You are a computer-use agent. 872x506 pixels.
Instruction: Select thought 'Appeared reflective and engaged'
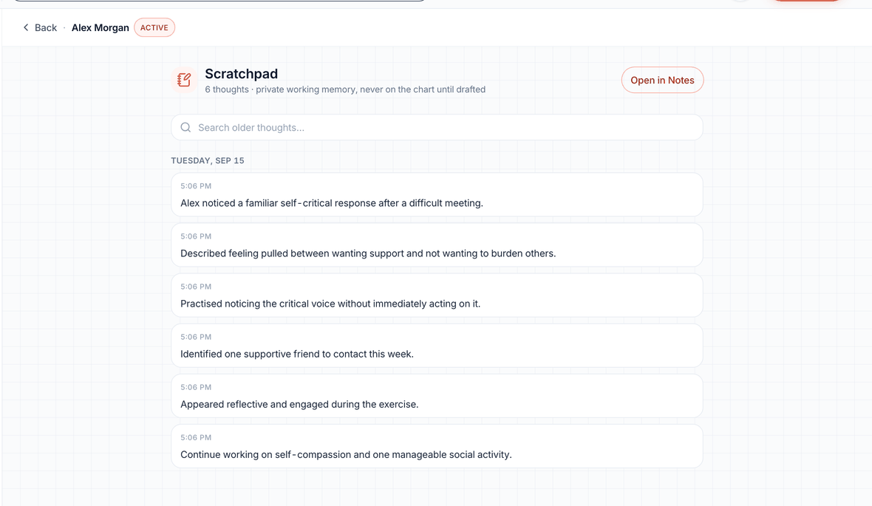437,396
